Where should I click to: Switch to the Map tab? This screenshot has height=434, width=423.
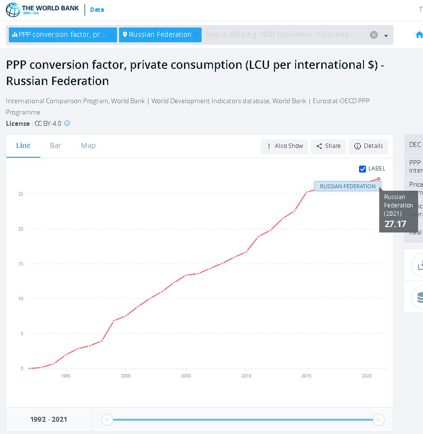89,145
